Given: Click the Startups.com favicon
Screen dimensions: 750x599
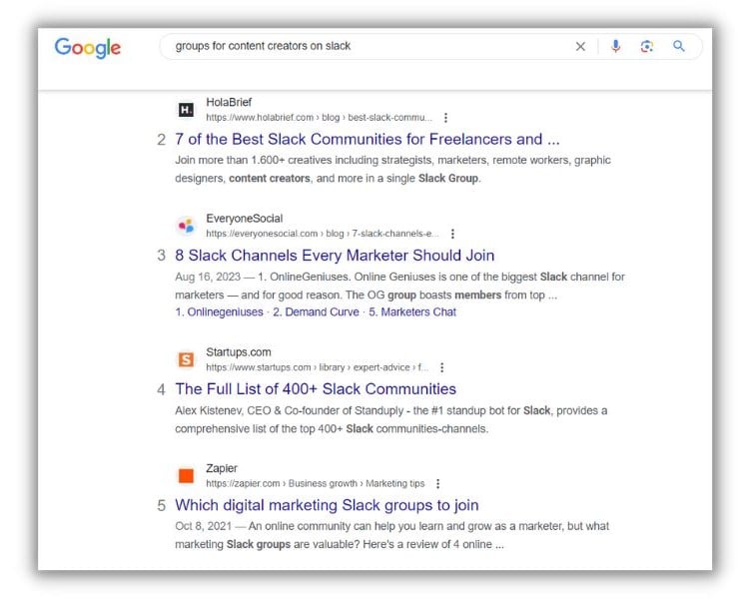Looking at the screenshot, I should pyautogui.click(x=186, y=359).
